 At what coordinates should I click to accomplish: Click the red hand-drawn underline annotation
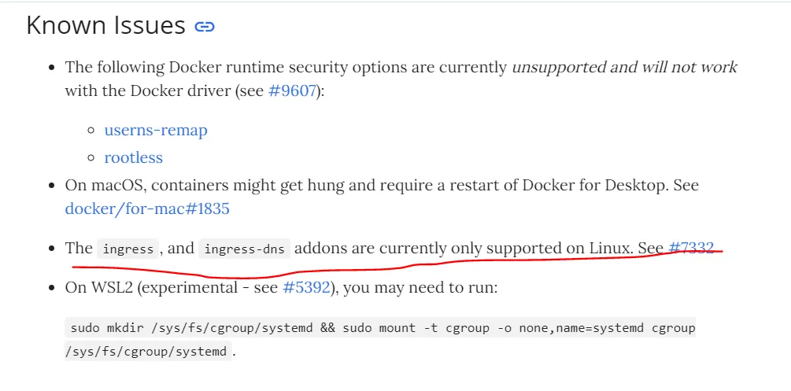(x=397, y=264)
